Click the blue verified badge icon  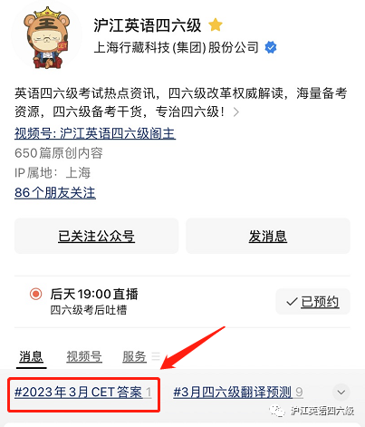point(271,47)
